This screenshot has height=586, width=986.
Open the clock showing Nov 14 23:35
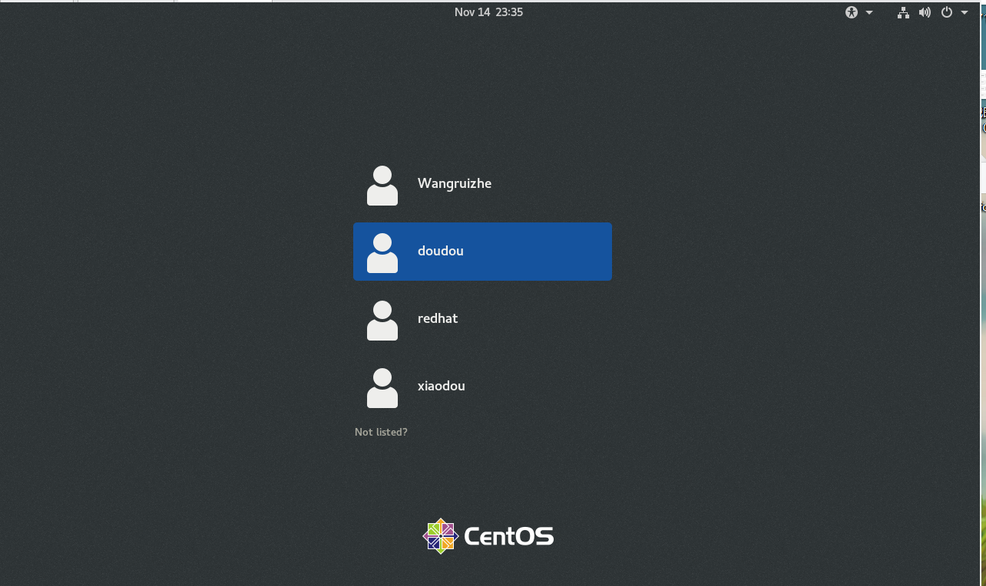click(x=488, y=12)
